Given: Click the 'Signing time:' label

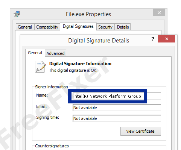Looking at the screenshot, I should [48, 117].
